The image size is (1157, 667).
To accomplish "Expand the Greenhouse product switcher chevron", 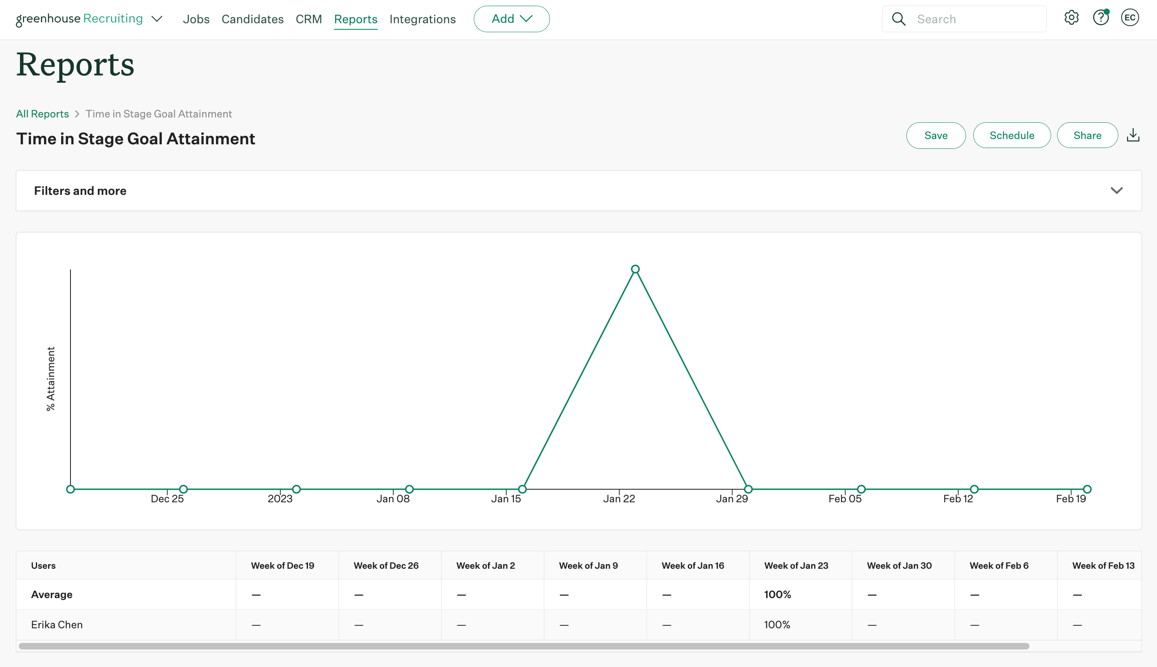I will (x=157, y=19).
